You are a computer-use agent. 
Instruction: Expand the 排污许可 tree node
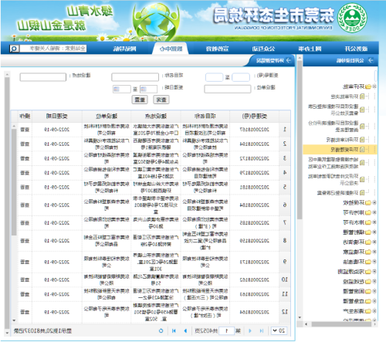(x=374, y=212)
